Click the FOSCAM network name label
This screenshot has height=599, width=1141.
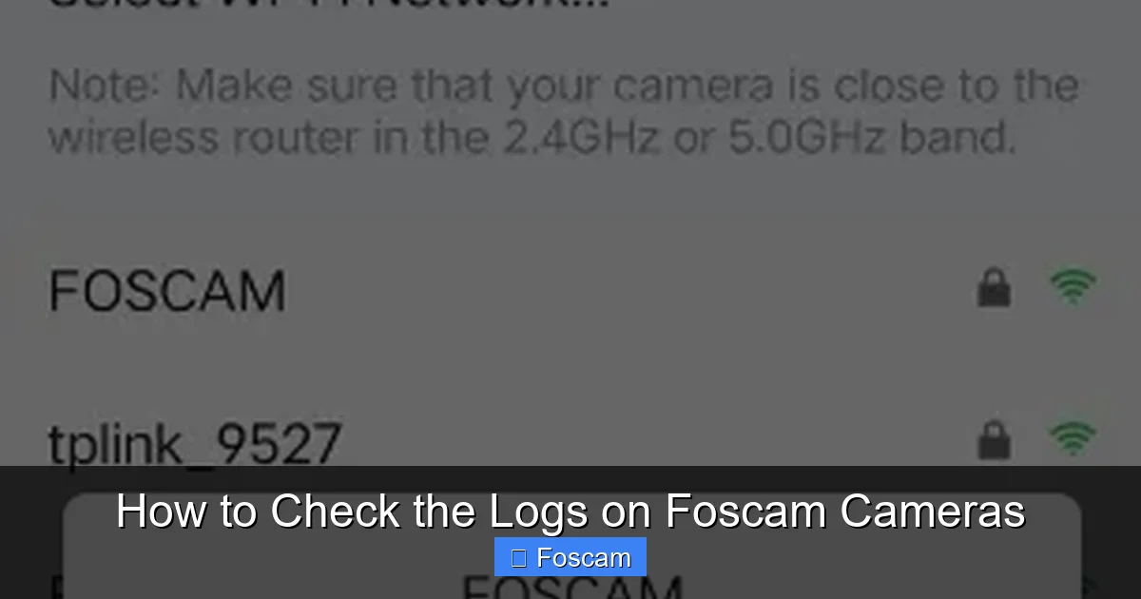[167, 288]
